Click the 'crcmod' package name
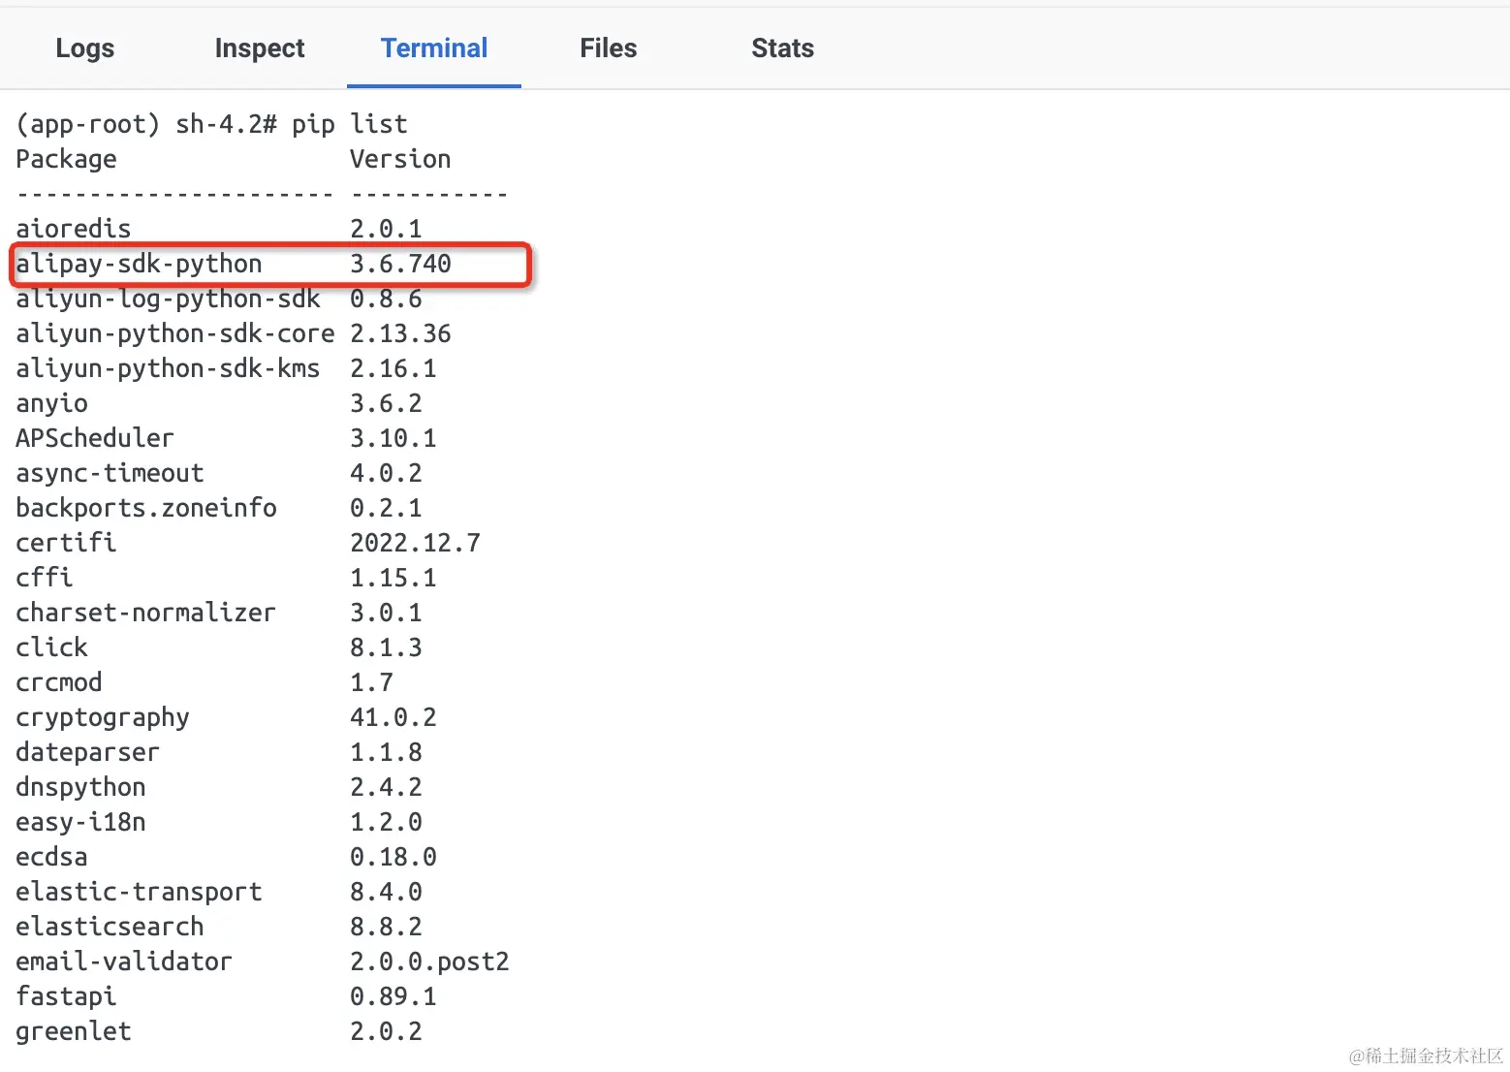The image size is (1510, 1072). 59,682
